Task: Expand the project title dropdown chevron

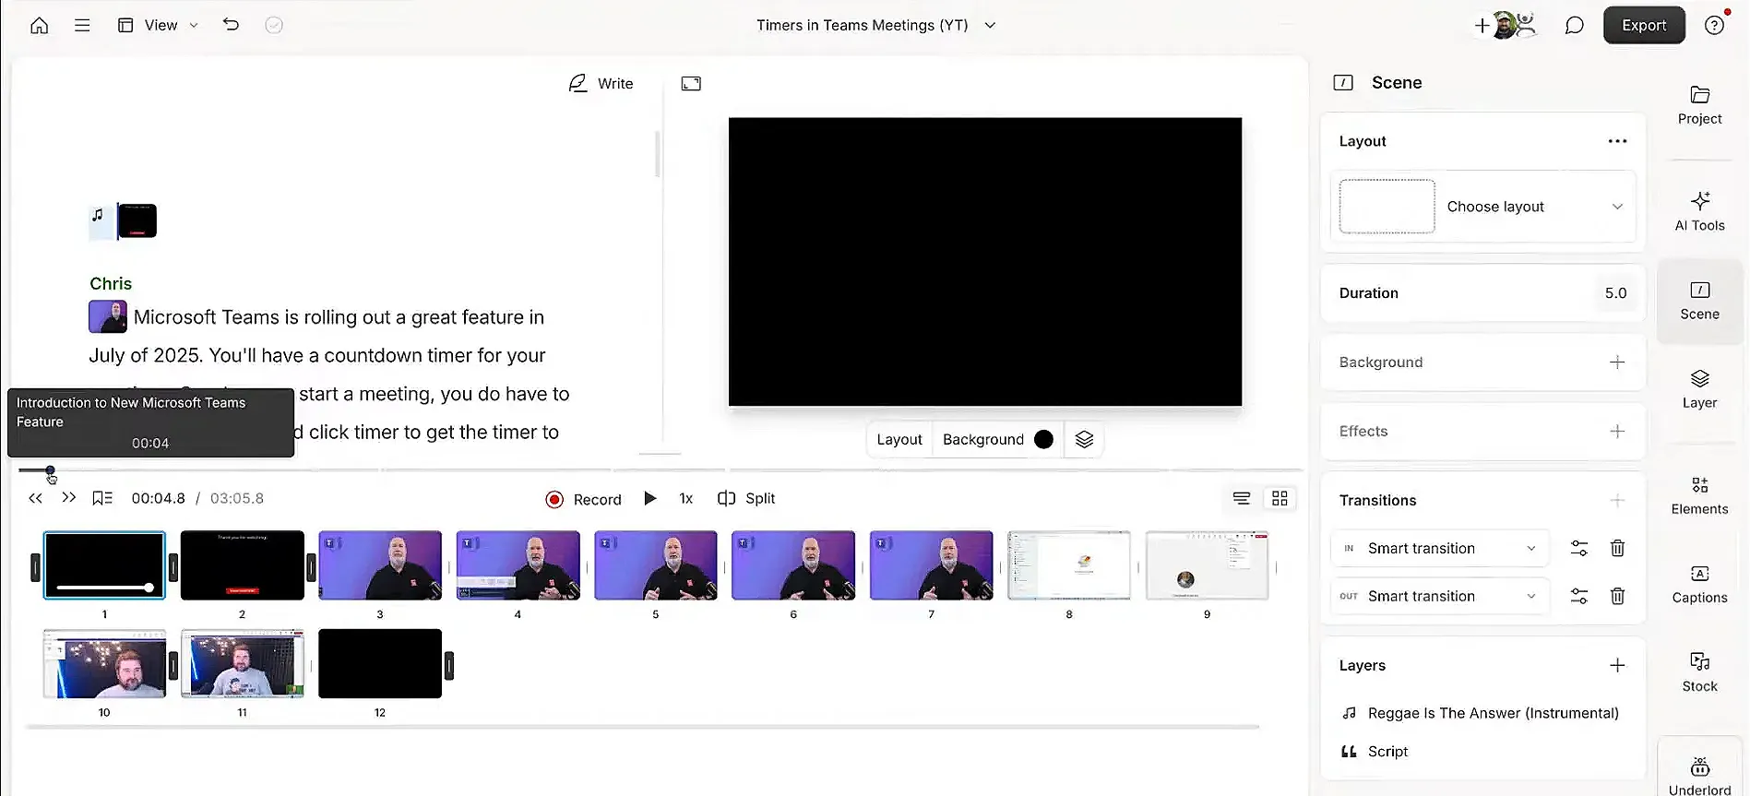Action: tap(990, 25)
